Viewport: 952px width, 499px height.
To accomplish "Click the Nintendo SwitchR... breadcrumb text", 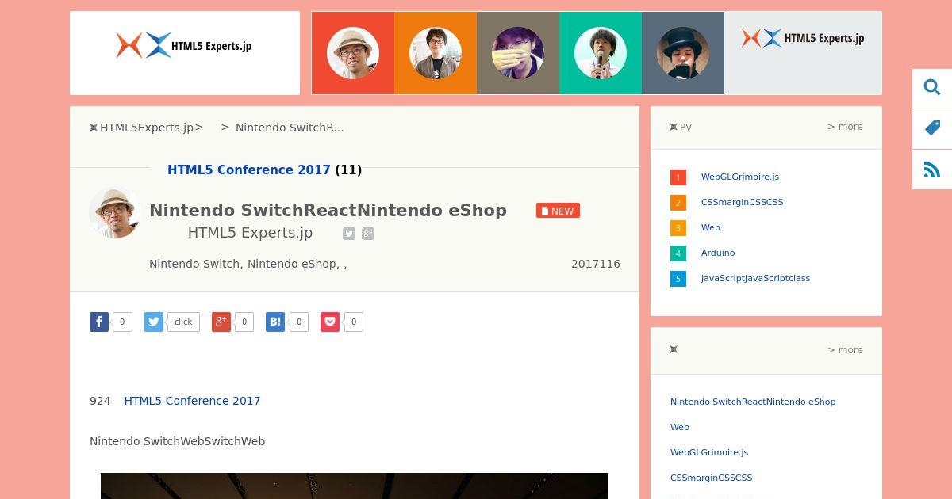I will [290, 128].
